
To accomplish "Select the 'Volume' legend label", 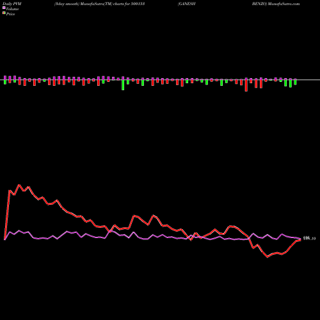I will [12, 9].
